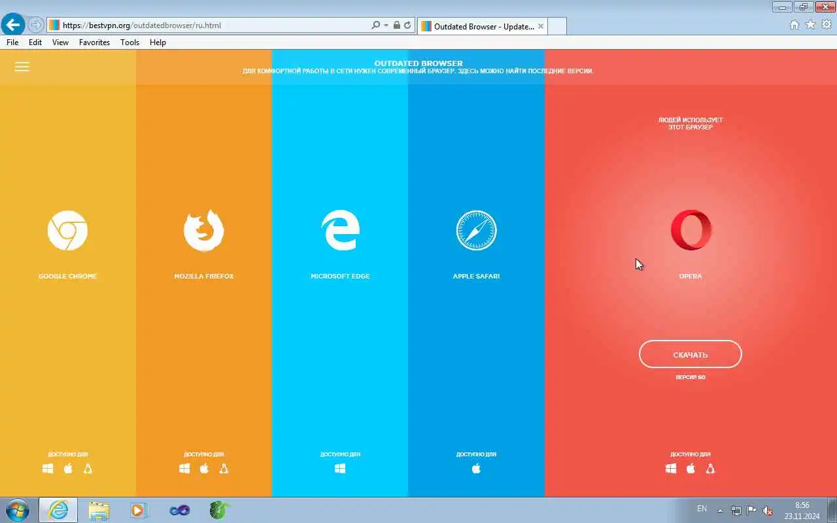The image size is (837, 523).
Task: Go back with the browser Back arrow
Action: (13, 25)
